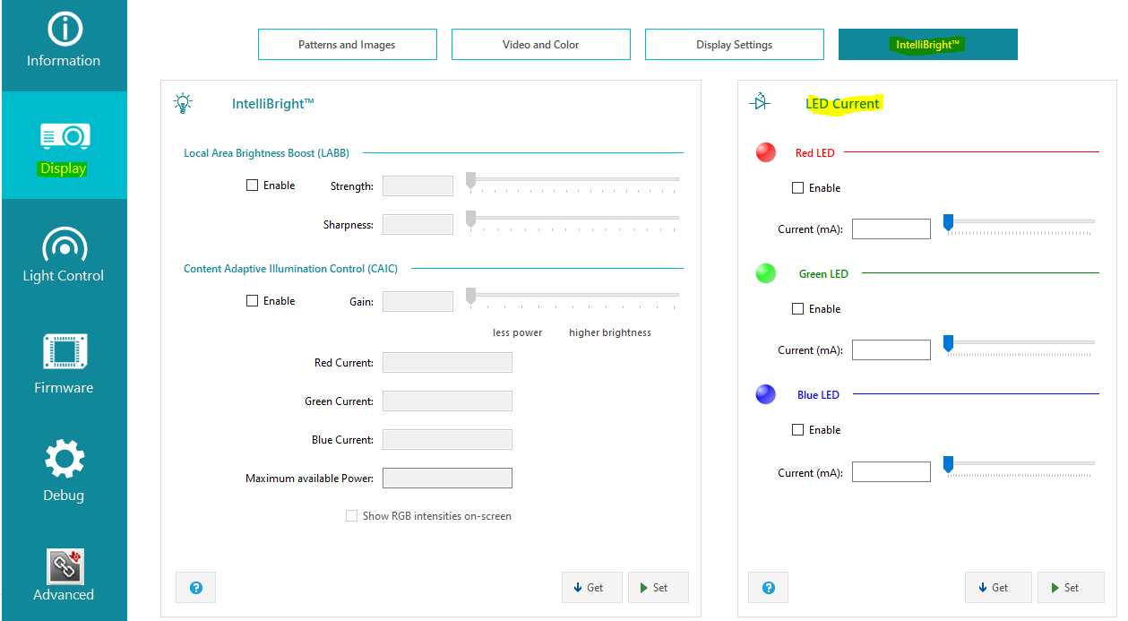The height and width of the screenshot is (621, 1128).
Task: Enable the Red LED checkbox
Action: (x=797, y=188)
